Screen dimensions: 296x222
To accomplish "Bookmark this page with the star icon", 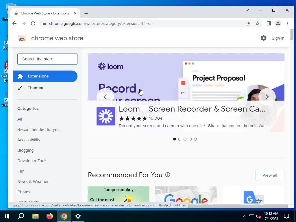I will click(257, 23).
